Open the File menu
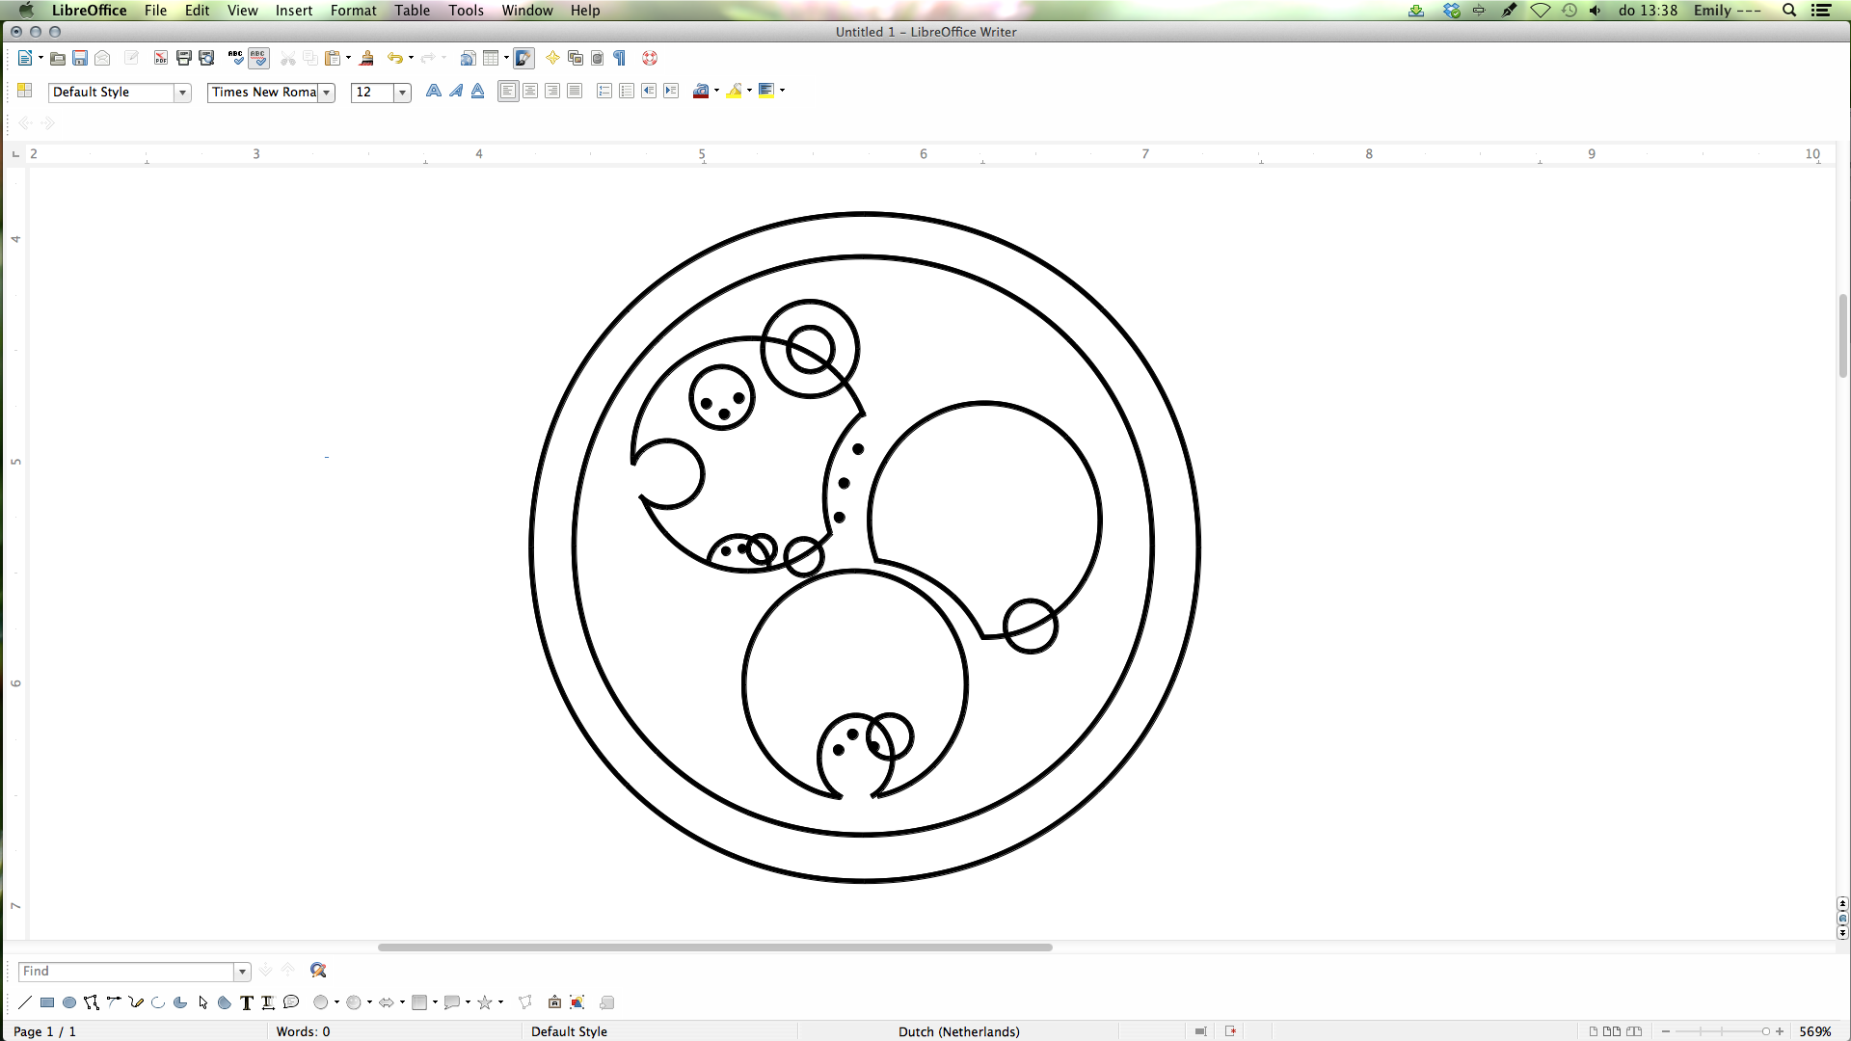This screenshot has width=1851, height=1041. click(155, 10)
